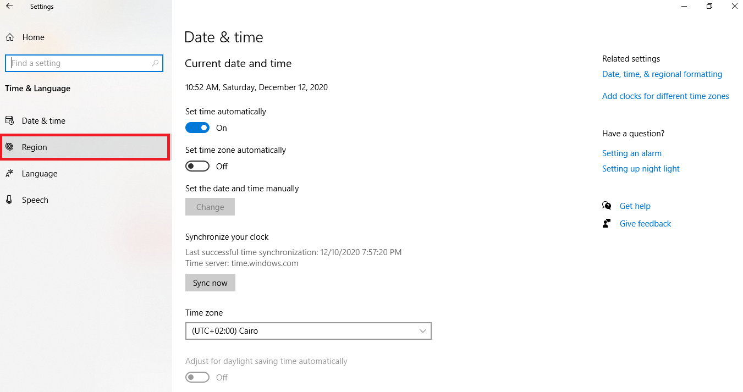Expand the time zone list chevron
The width and height of the screenshot is (743, 392).
(x=423, y=331)
